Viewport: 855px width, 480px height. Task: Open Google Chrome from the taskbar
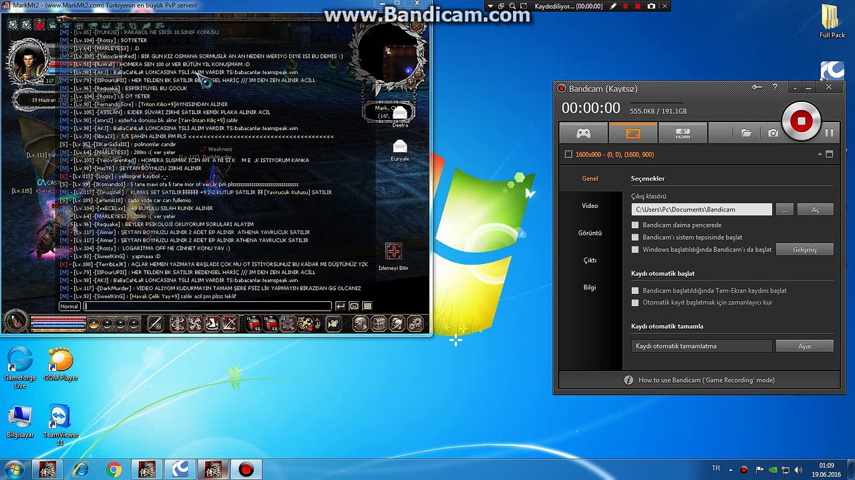[114, 469]
